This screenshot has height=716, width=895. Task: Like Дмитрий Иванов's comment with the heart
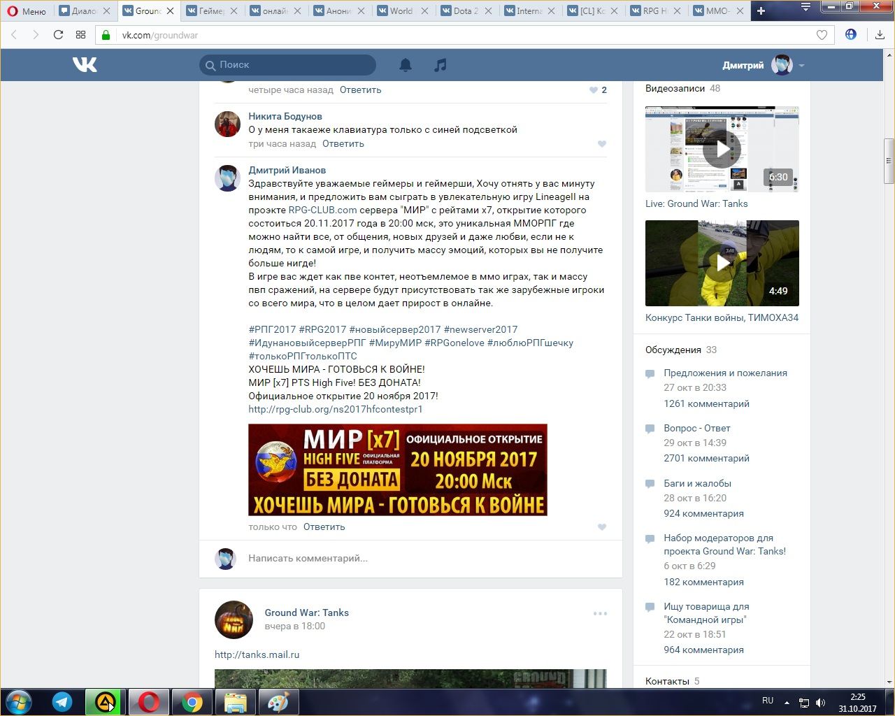pos(602,527)
